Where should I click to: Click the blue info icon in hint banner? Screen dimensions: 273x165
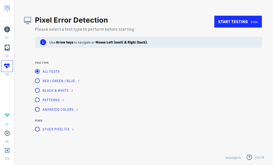pos(43,42)
